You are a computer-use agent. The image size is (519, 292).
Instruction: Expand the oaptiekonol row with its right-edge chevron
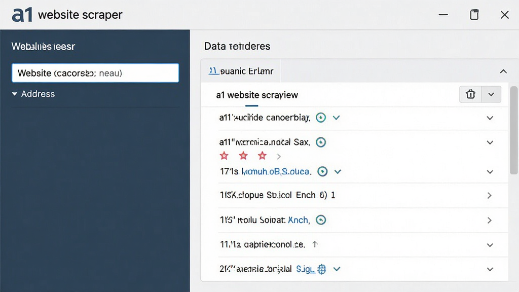point(490,245)
